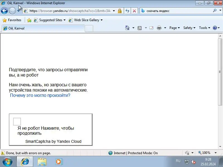This screenshot has width=223, height=167.
Task: Click "Internet | Protected Mode: On" status text
Action: pyautogui.click(x=136, y=153)
